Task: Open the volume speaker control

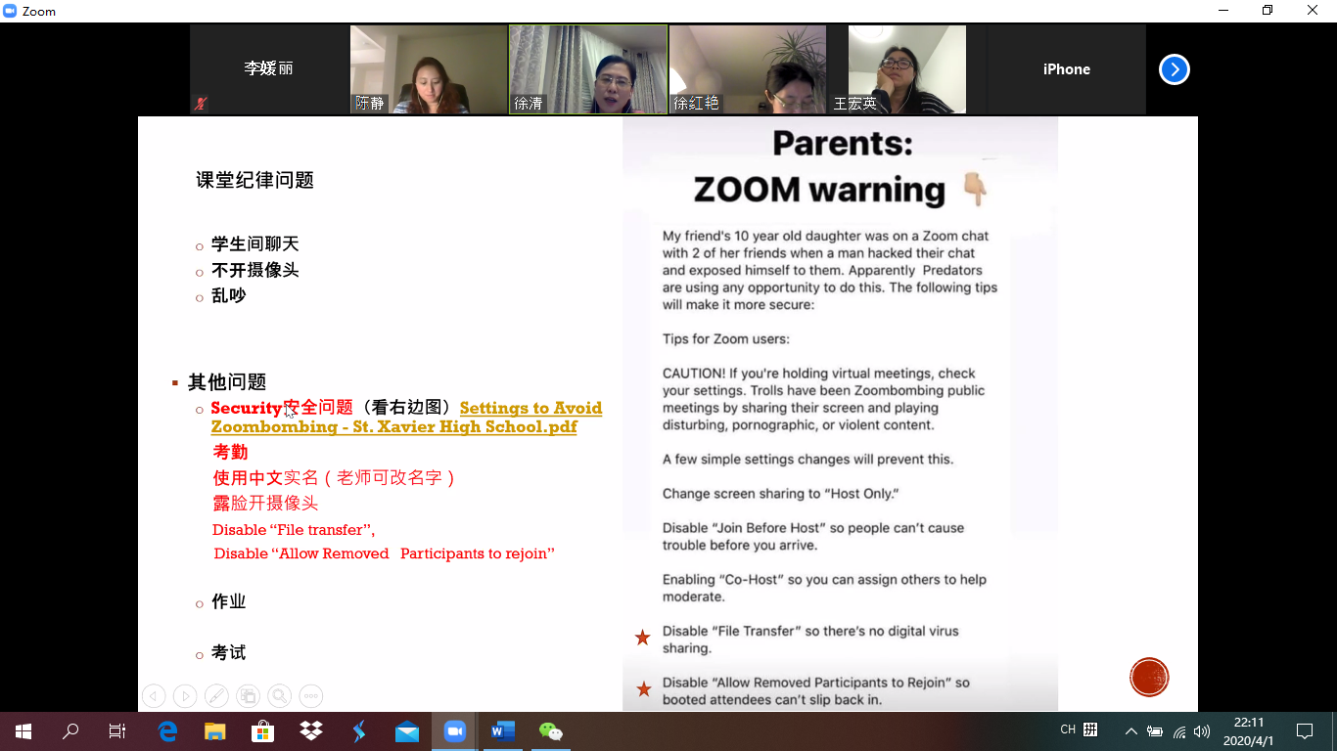Action: pyautogui.click(x=1202, y=730)
